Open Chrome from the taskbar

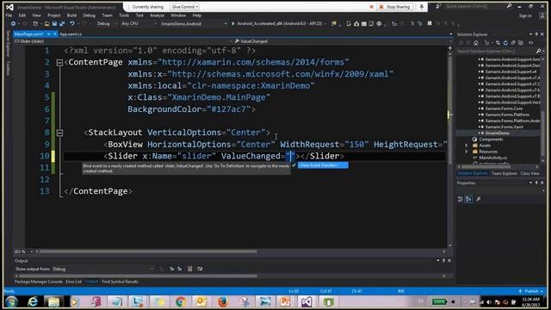[x=181, y=301]
